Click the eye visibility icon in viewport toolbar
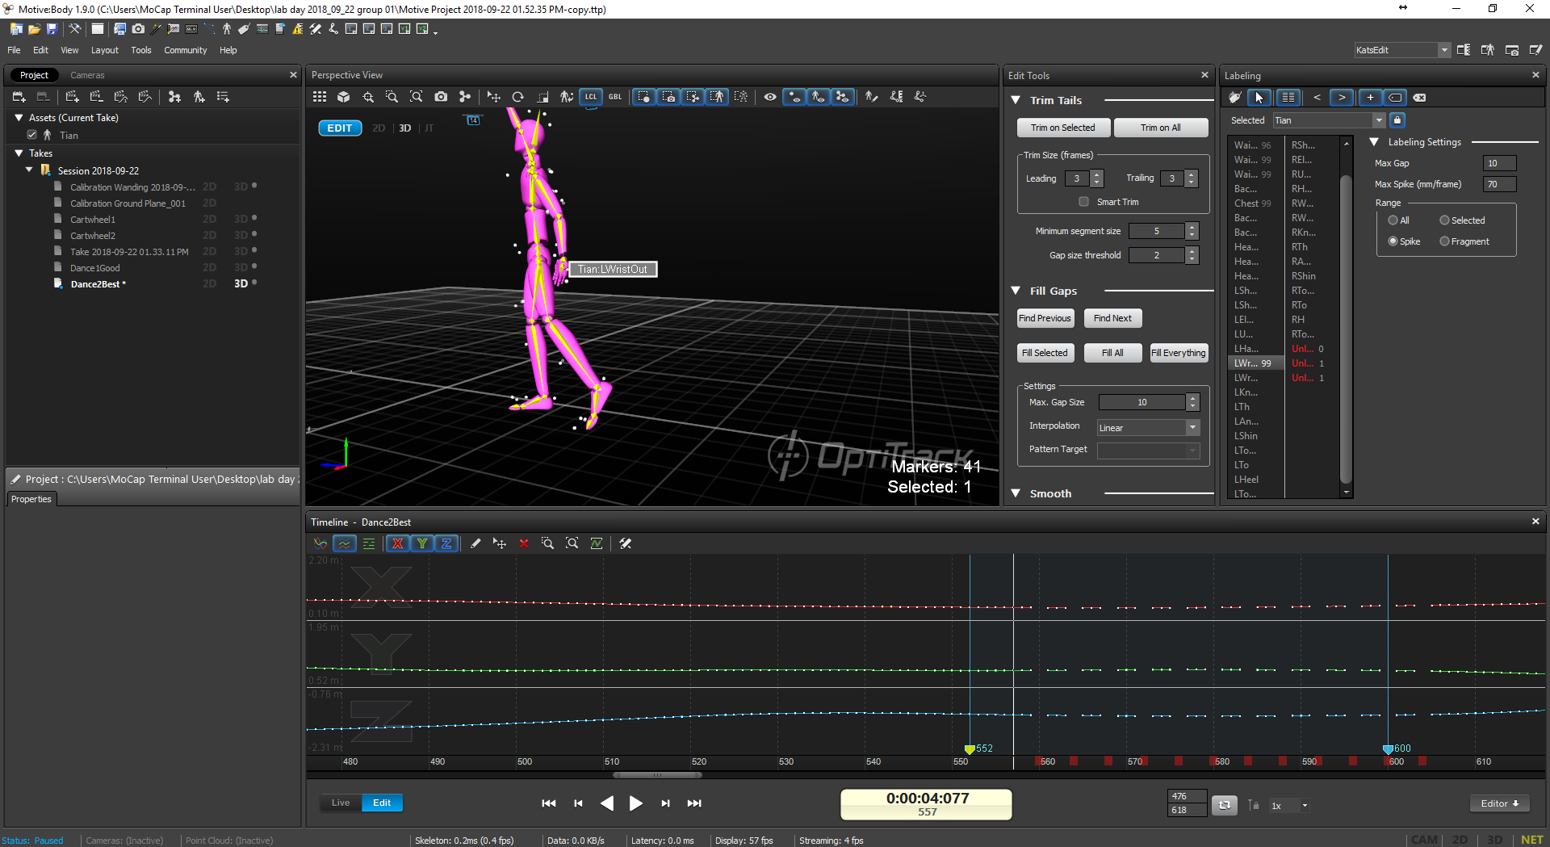The width and height of the screenshot is (1550, 847). click(770, 97)
